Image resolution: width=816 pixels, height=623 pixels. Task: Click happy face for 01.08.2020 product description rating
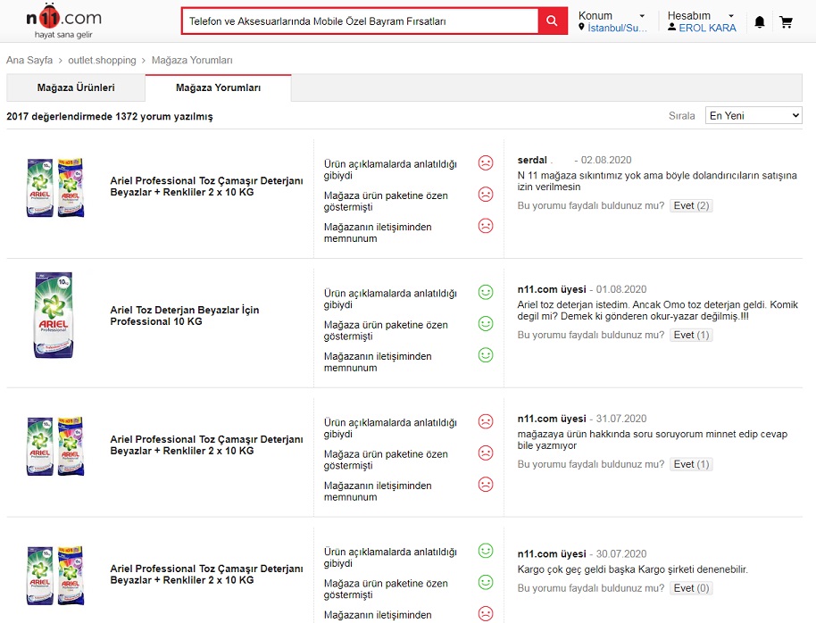click(486, 292)
